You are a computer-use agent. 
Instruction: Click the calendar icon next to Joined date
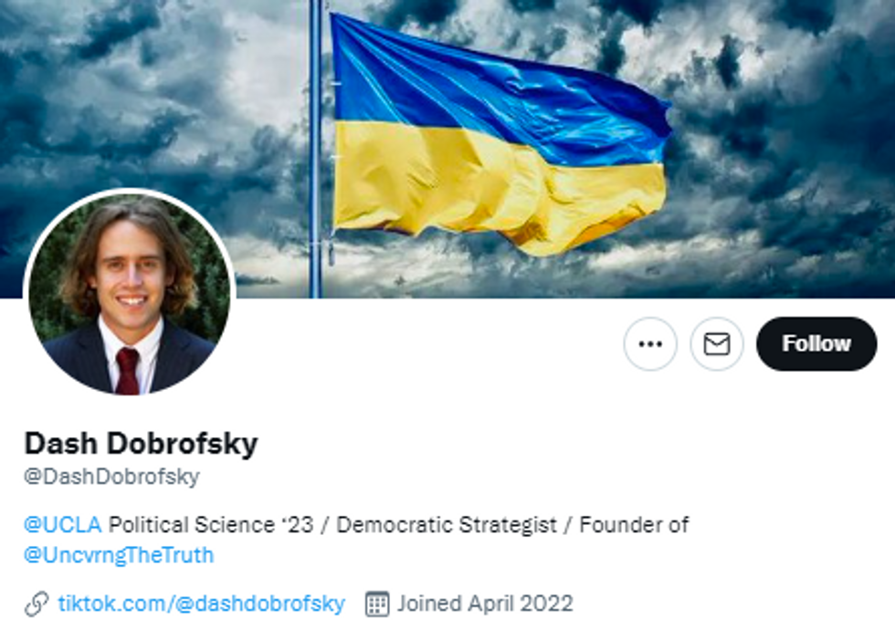[x=376, y=603]
